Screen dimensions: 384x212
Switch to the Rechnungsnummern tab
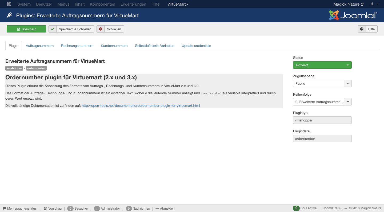(77, 46)
